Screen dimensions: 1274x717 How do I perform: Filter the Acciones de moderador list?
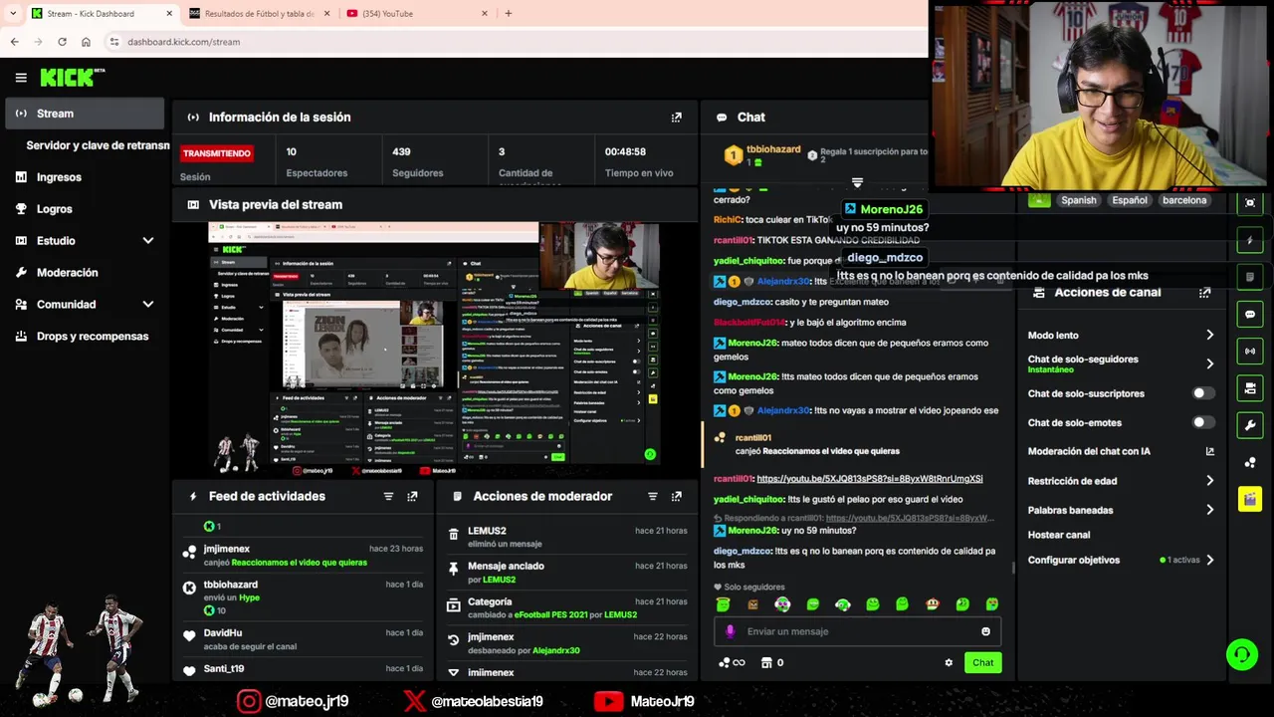(x=653, y=496)
